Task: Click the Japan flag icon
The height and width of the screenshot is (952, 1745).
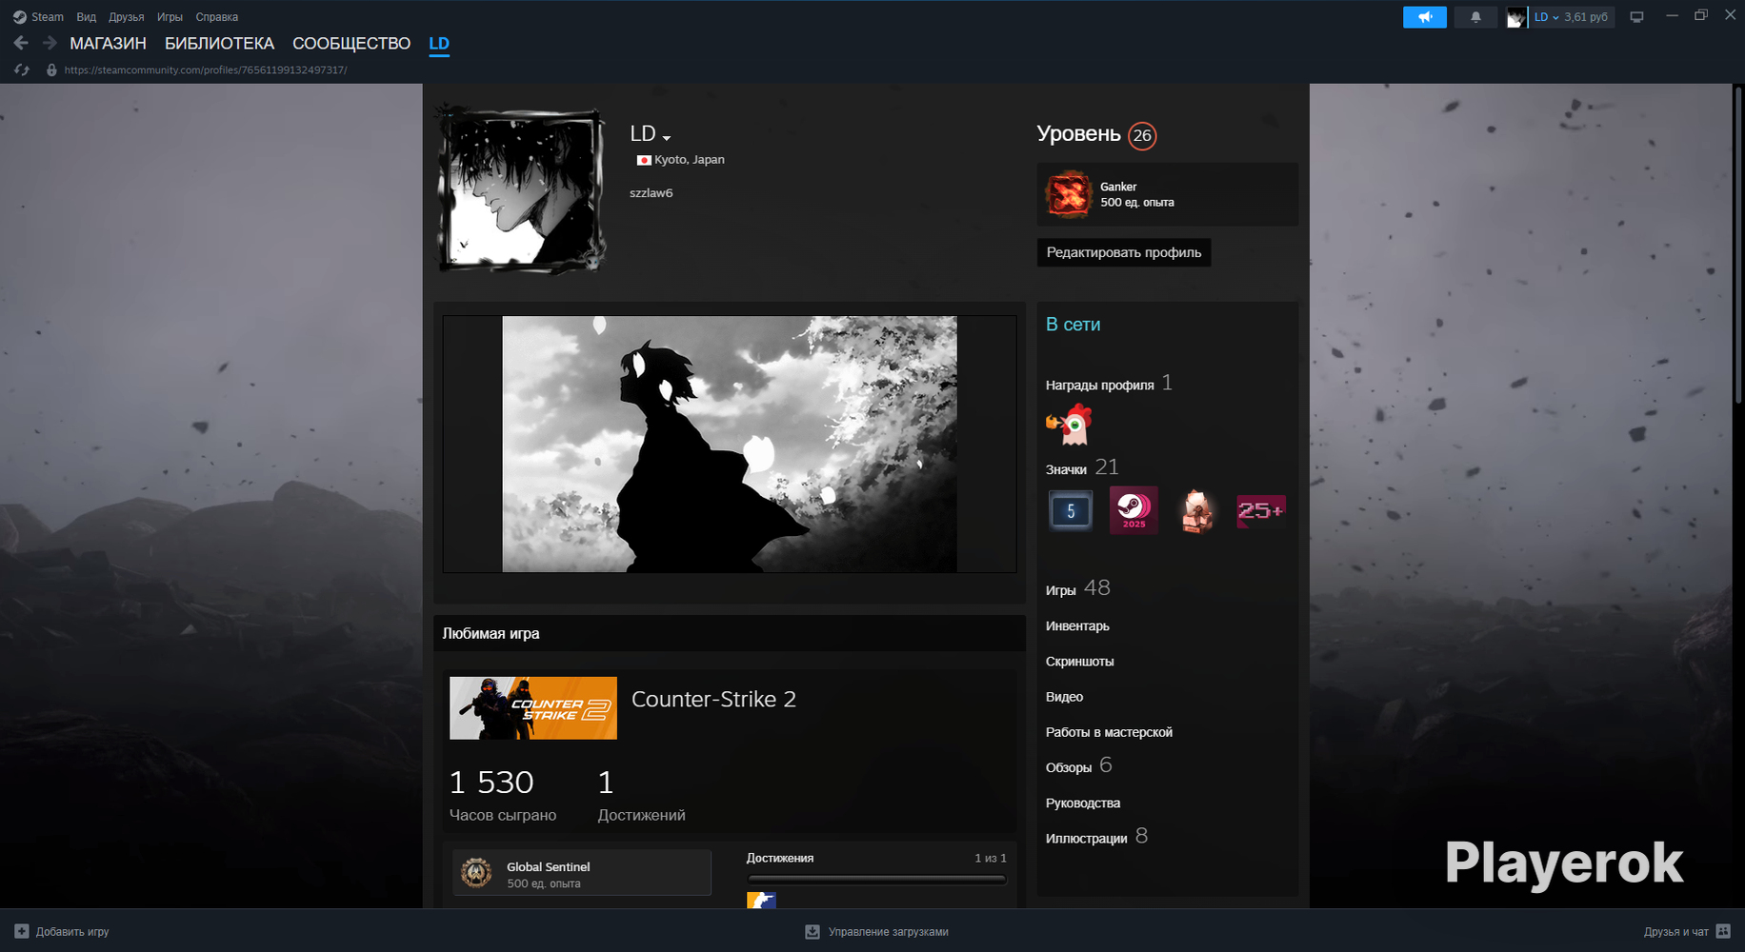Action: [644, 160]
